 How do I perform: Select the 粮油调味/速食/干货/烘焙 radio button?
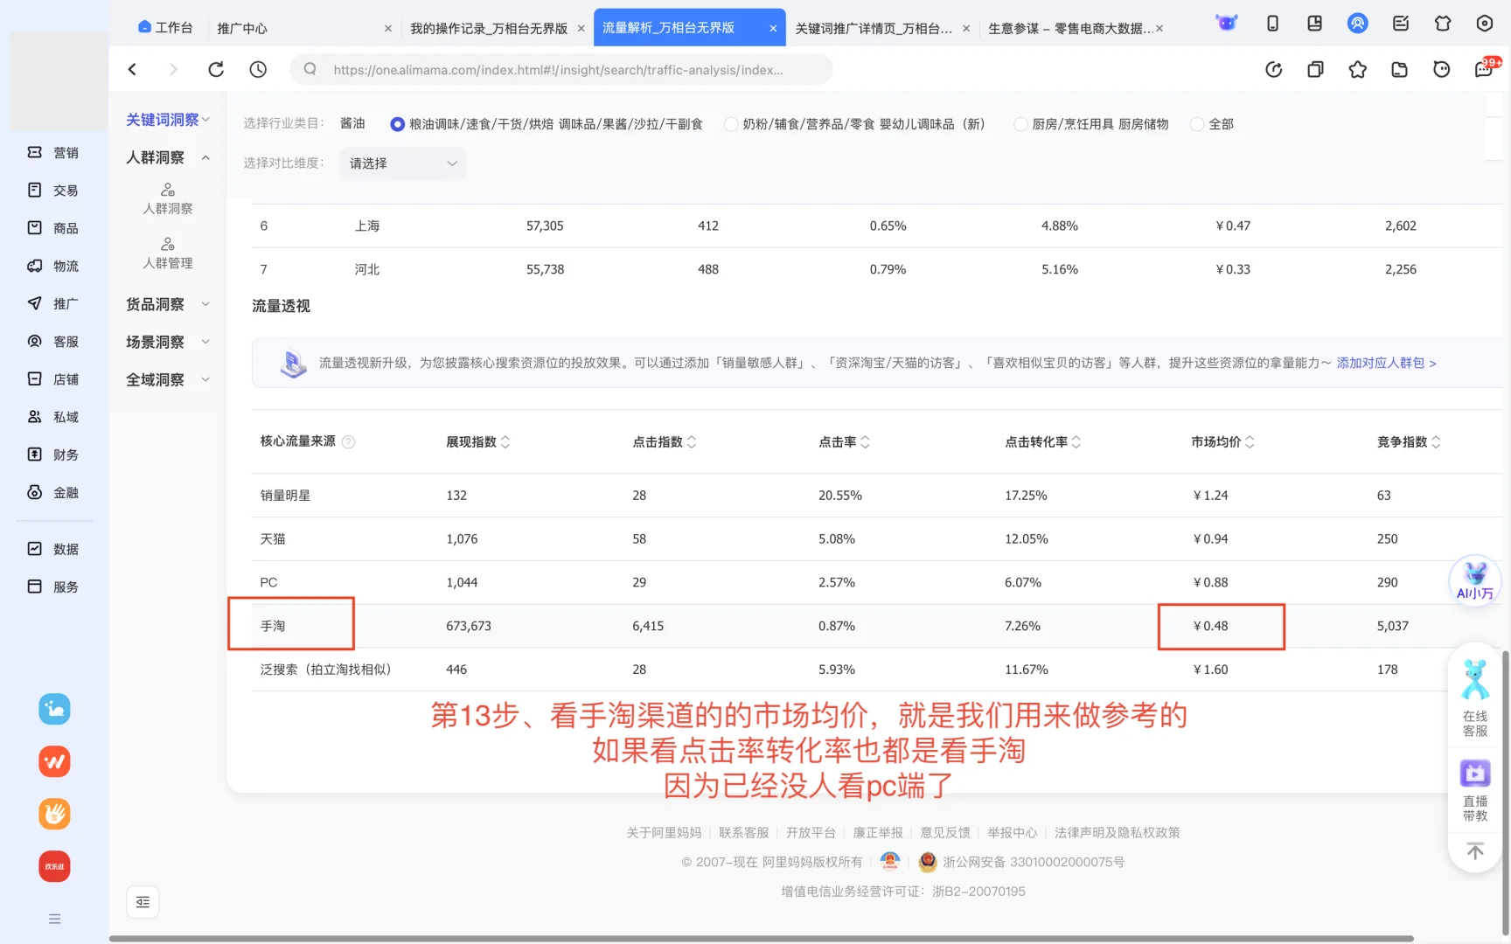coord(397,124)
